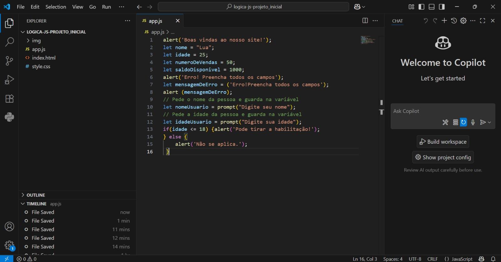
Task: Click the command center search box
Action: click(253, 7)
